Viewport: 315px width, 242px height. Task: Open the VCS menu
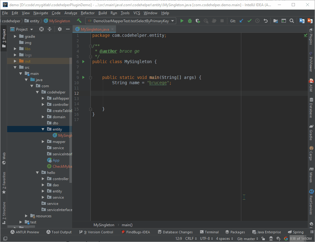coord(137,13)
